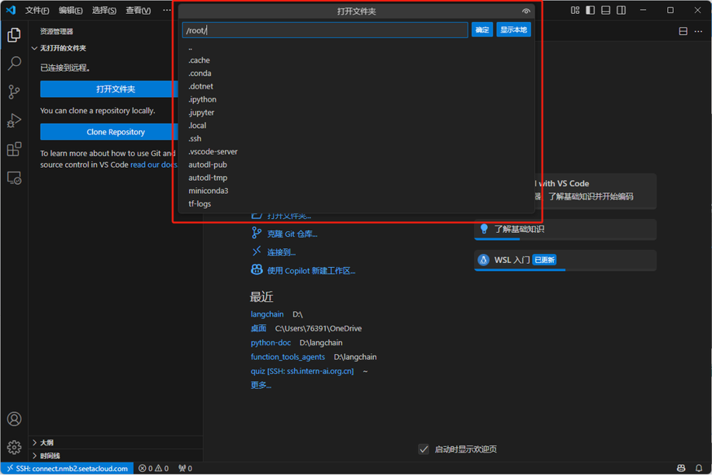This screenshot has height=475, width=712.
Task: Open the Extensions view
Action: coord(14,149)
